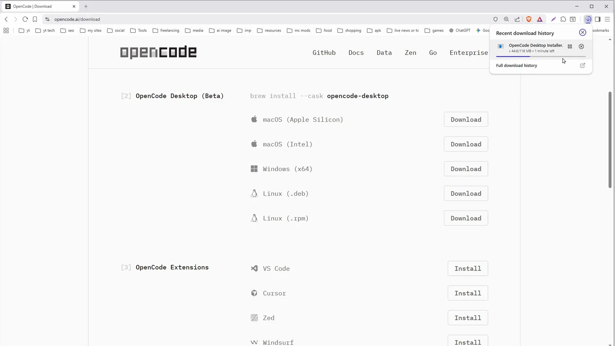Click the purple feather extension icon
The image size is (615, 346).
coord(553,19)
